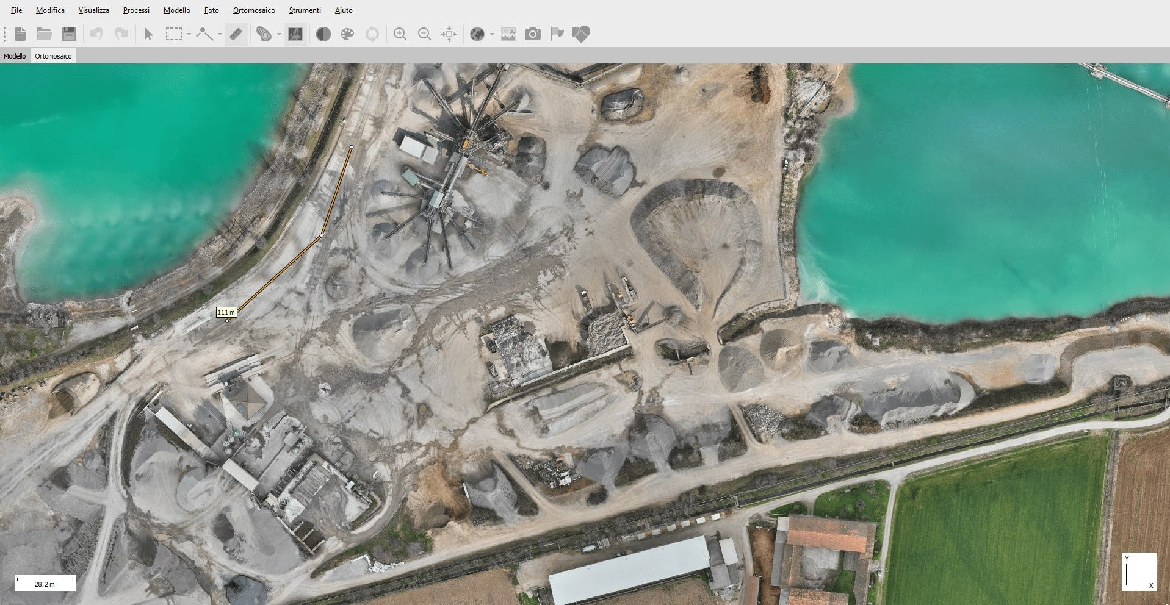Zoom in using the magnifier plus icon
The width and height of the screenshot is (1170, 605).
[400, 34]
